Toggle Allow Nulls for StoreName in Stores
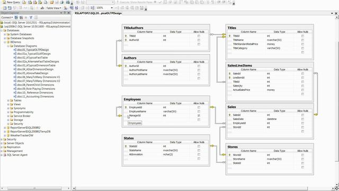This screenshot has width=339, height=191. coord(302,159)
